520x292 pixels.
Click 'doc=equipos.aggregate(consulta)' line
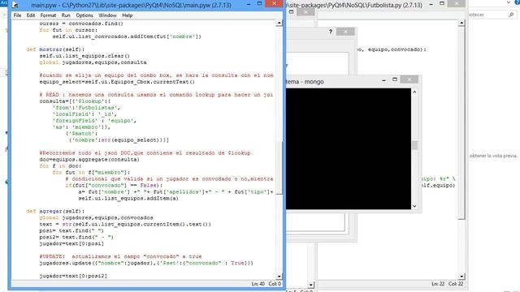pos(89,160)
